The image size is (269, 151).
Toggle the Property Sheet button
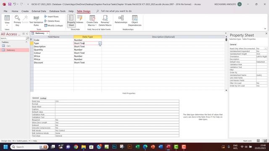point(71,21)
